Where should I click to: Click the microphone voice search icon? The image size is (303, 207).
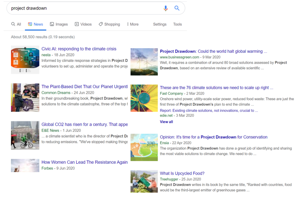pos(166,8)
